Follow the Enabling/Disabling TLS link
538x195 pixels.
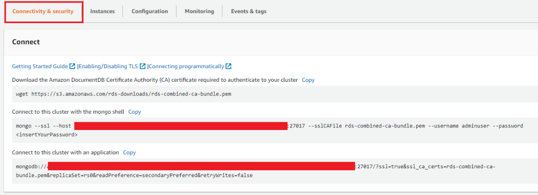tap(108, 66)
